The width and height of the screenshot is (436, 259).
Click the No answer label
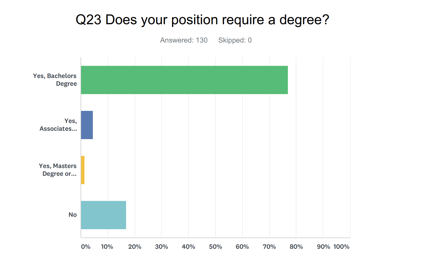[x=73, y=215]
